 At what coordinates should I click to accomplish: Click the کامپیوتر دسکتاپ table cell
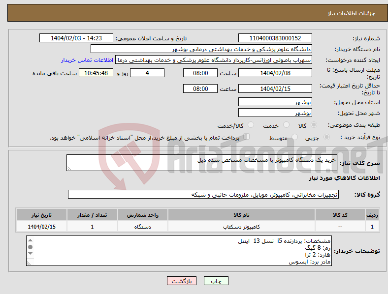(x=241, y=227)
